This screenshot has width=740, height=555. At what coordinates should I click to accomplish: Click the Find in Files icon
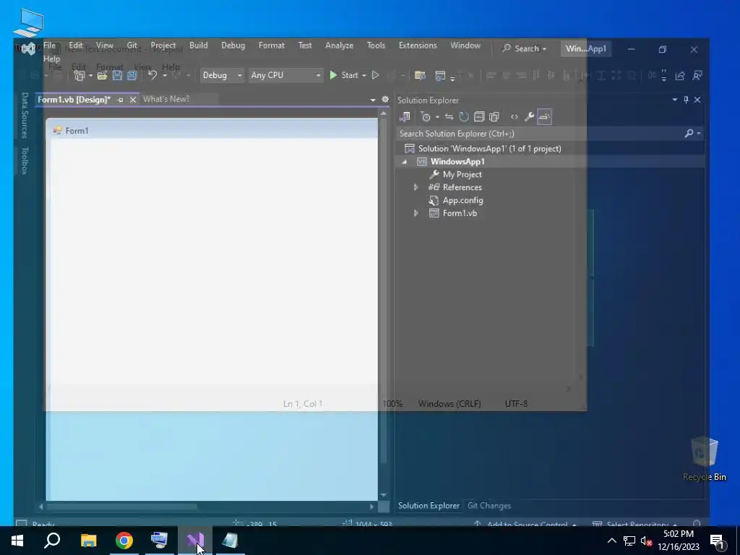pos(420,75)
